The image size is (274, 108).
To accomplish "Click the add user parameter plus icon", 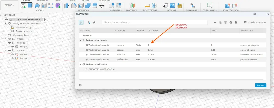I will pos(215,22).
